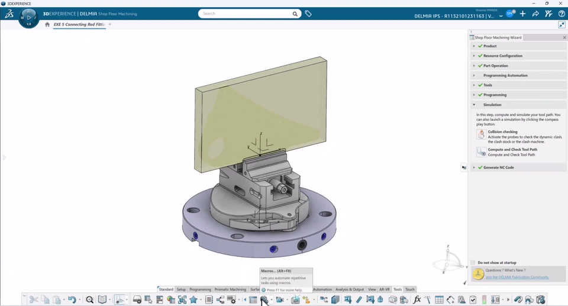Select the Programming toolbar tab
The image size is (568, 306).
[x=200, y=289]
